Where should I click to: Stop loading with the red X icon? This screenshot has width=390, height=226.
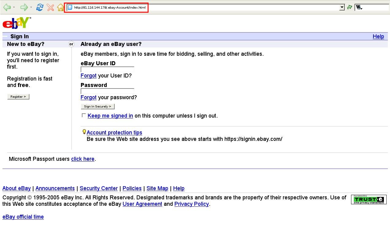(51, 7)
